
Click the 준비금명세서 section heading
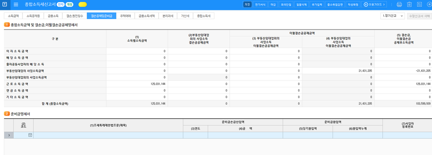[20, 113]
